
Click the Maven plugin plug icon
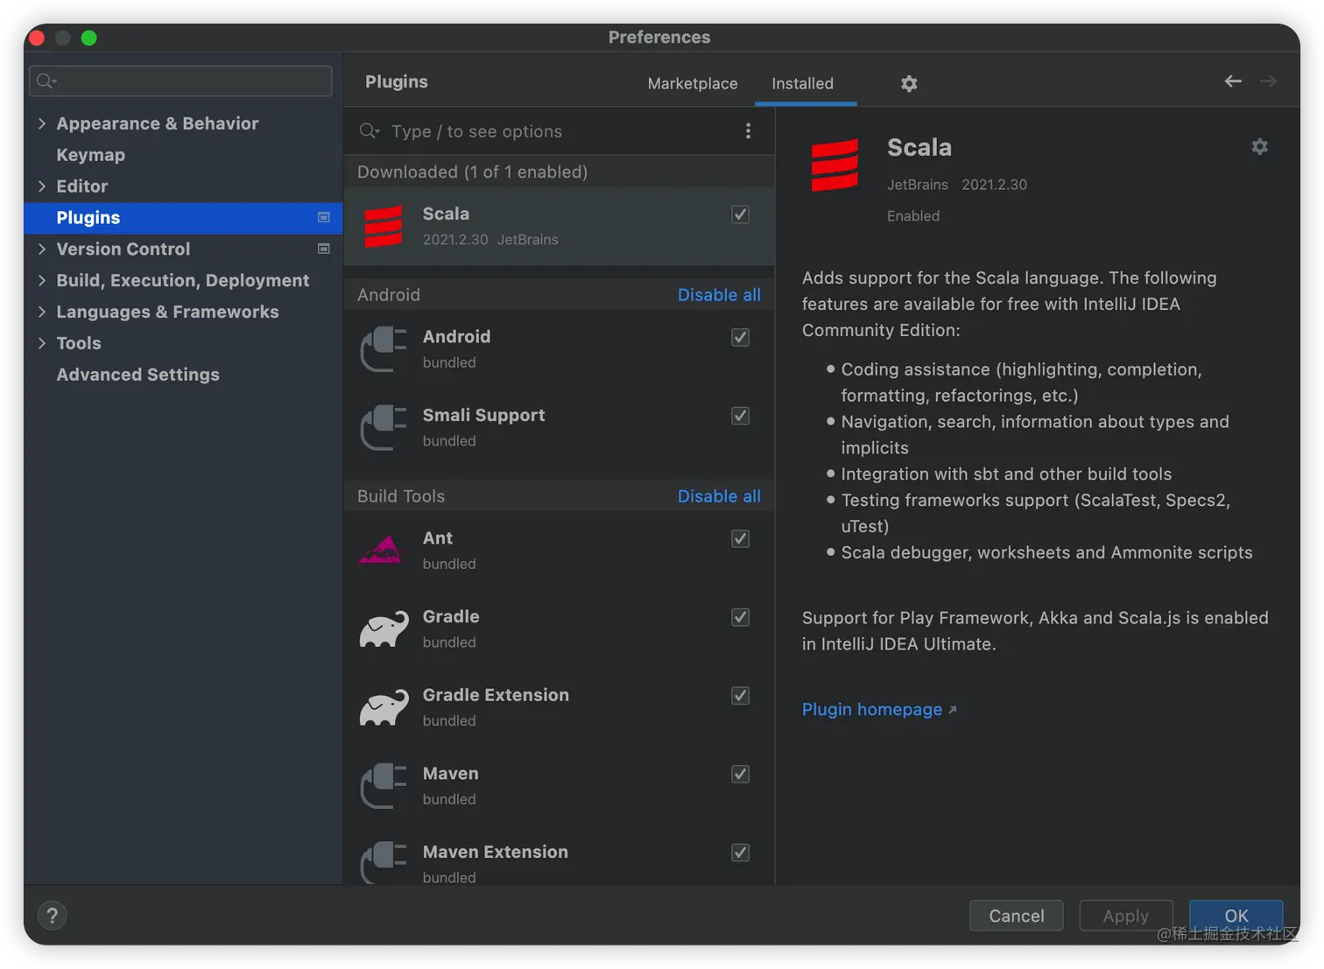[384, 786]
